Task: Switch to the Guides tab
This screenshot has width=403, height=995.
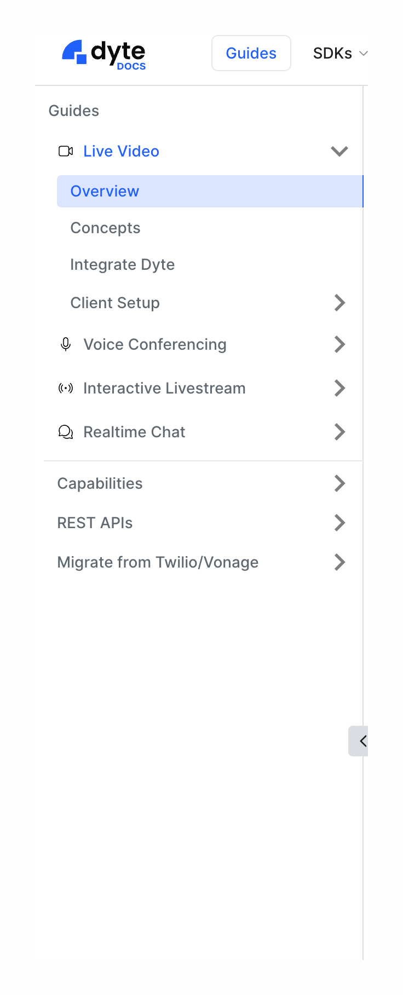Action: (x=251, y=53)
